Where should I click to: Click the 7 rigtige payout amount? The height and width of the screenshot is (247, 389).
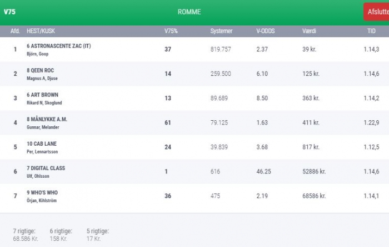tap(25, 239)
